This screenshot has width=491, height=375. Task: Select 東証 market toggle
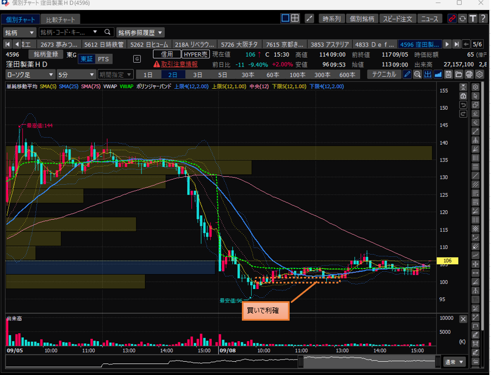pos(87,59)
